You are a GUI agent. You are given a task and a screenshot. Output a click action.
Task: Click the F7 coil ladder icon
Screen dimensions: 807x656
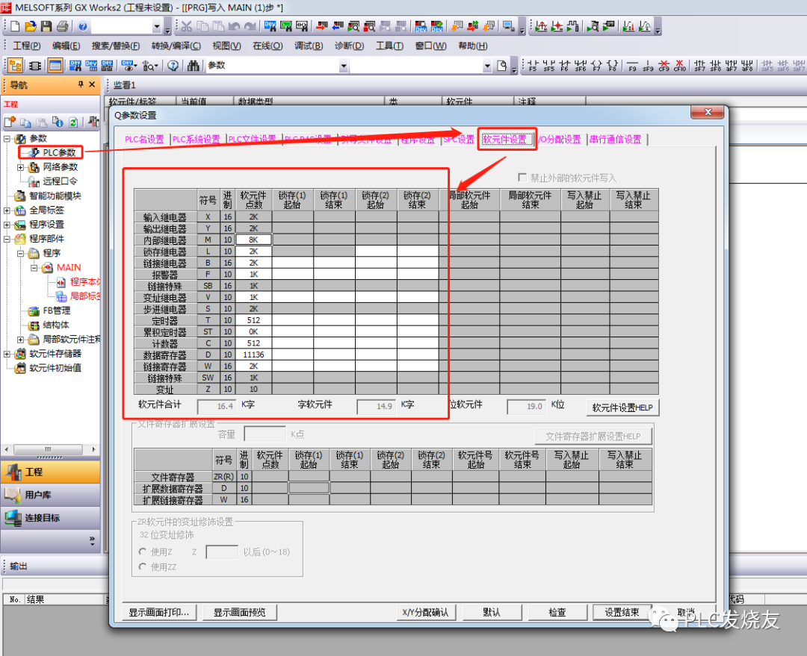coord(596,65)
